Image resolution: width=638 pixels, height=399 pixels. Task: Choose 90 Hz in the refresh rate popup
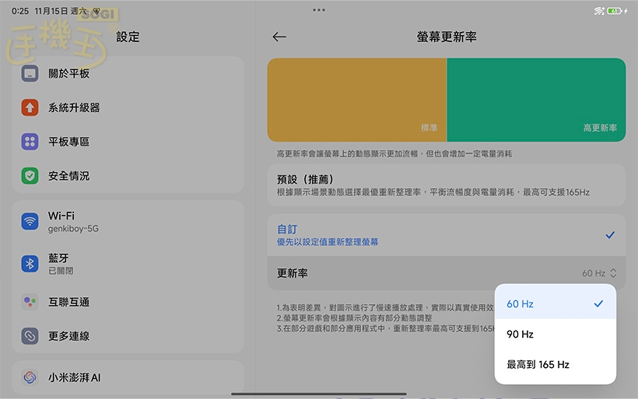coord(555,334)
